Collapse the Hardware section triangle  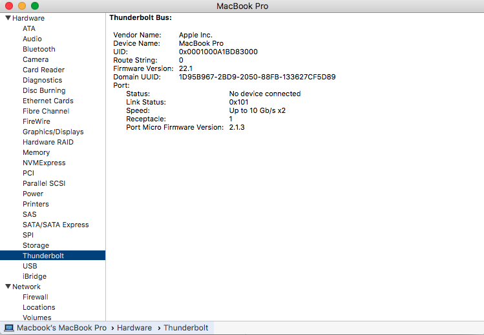pyautogui.click(x=8, y=18)
